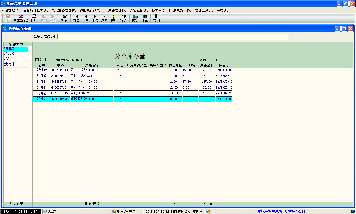
Task: Open the 管理工具[T] menu
Action: pos(204,10)
